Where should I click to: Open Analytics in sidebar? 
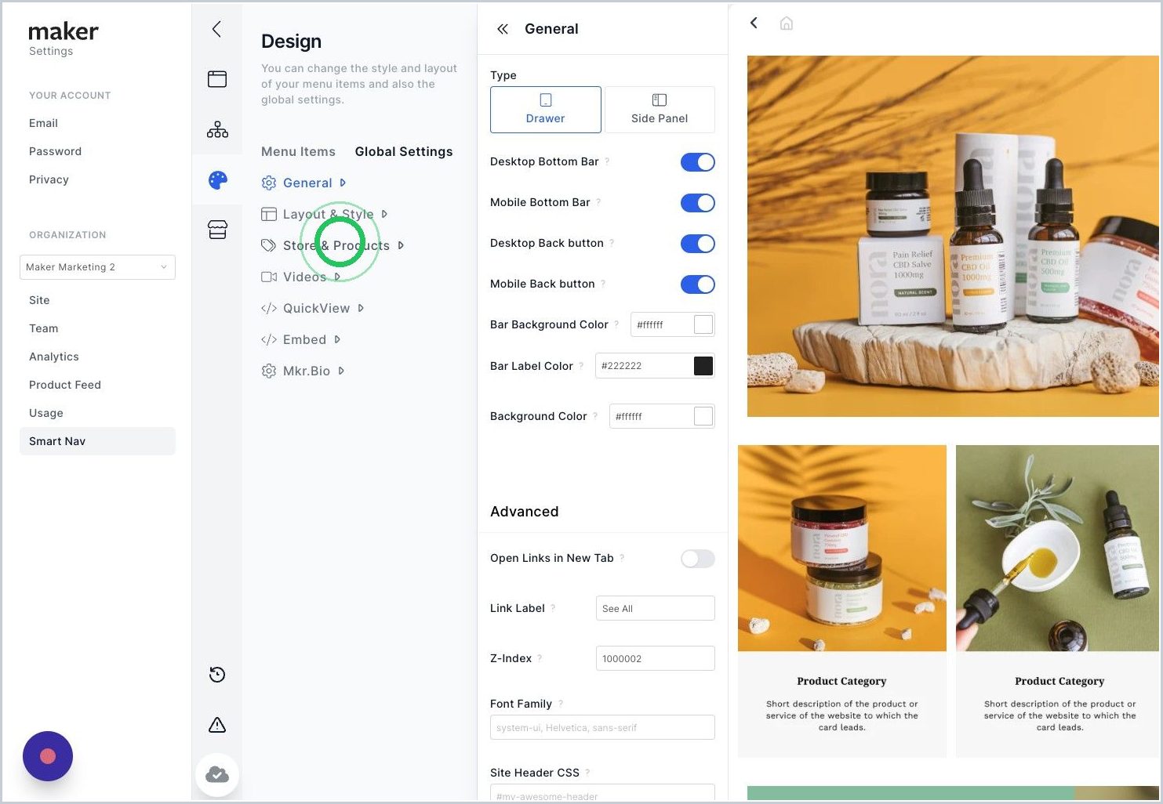click(54, 357)
